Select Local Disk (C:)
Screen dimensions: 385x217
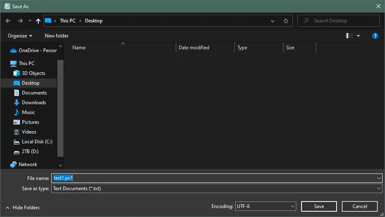click(x=33, y=142)
